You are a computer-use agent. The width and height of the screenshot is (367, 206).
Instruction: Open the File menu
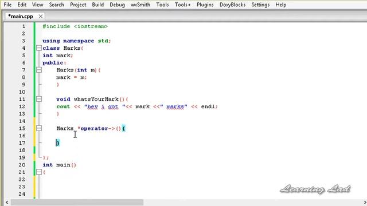(7, 5)
